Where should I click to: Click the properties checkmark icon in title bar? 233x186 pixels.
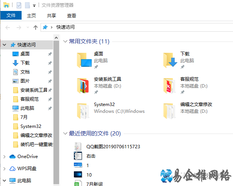tap(19, 5)
